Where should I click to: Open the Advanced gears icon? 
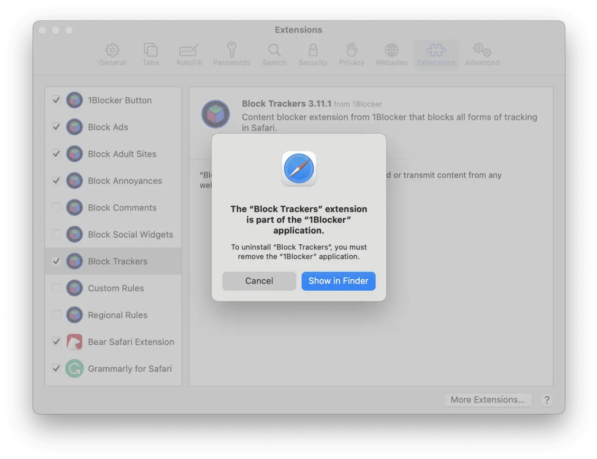click(x=482, y=50)
